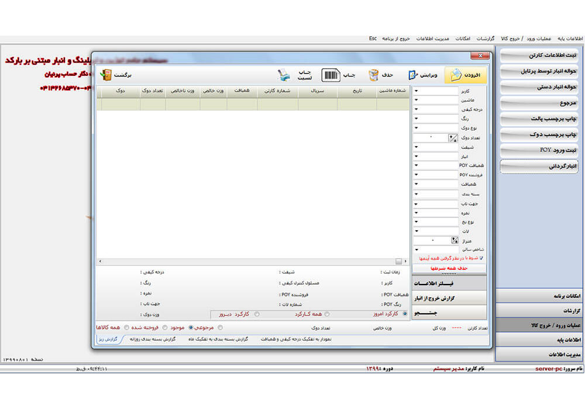The height and width of the screenshot is (409, 585).
Task: Click the حذف (delete) trash icon
Action: [x=373, y=75]
